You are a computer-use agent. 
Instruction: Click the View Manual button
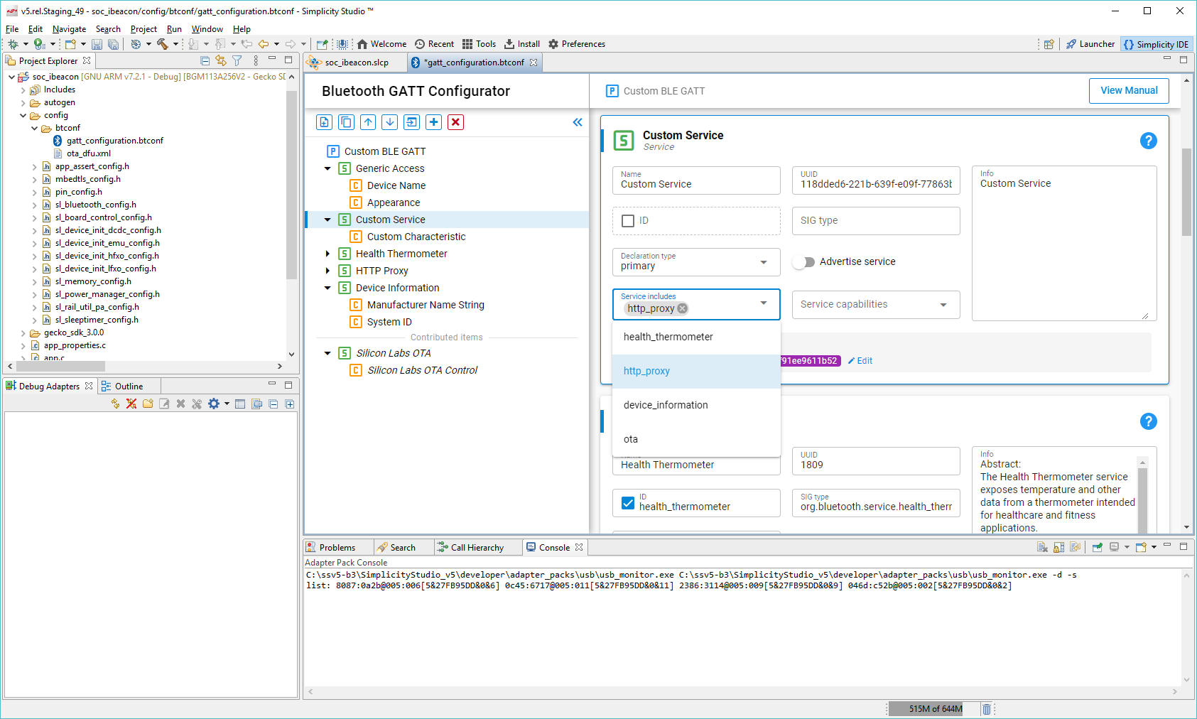pos(1129,90)
